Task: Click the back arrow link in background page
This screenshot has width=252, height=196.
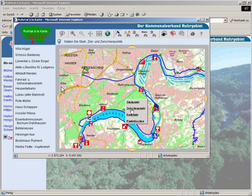Action: click(x=5, y=137)
